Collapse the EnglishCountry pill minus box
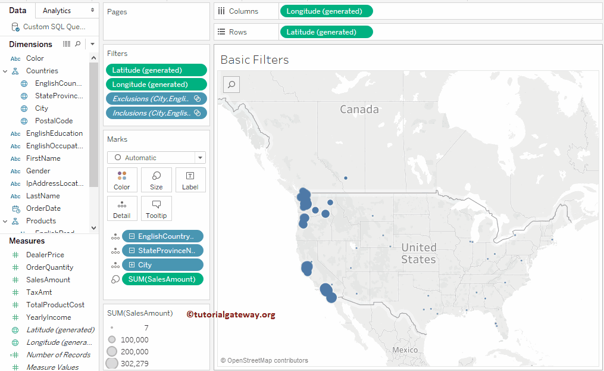This screenshot has width=604, height=371. coord(132,236)
